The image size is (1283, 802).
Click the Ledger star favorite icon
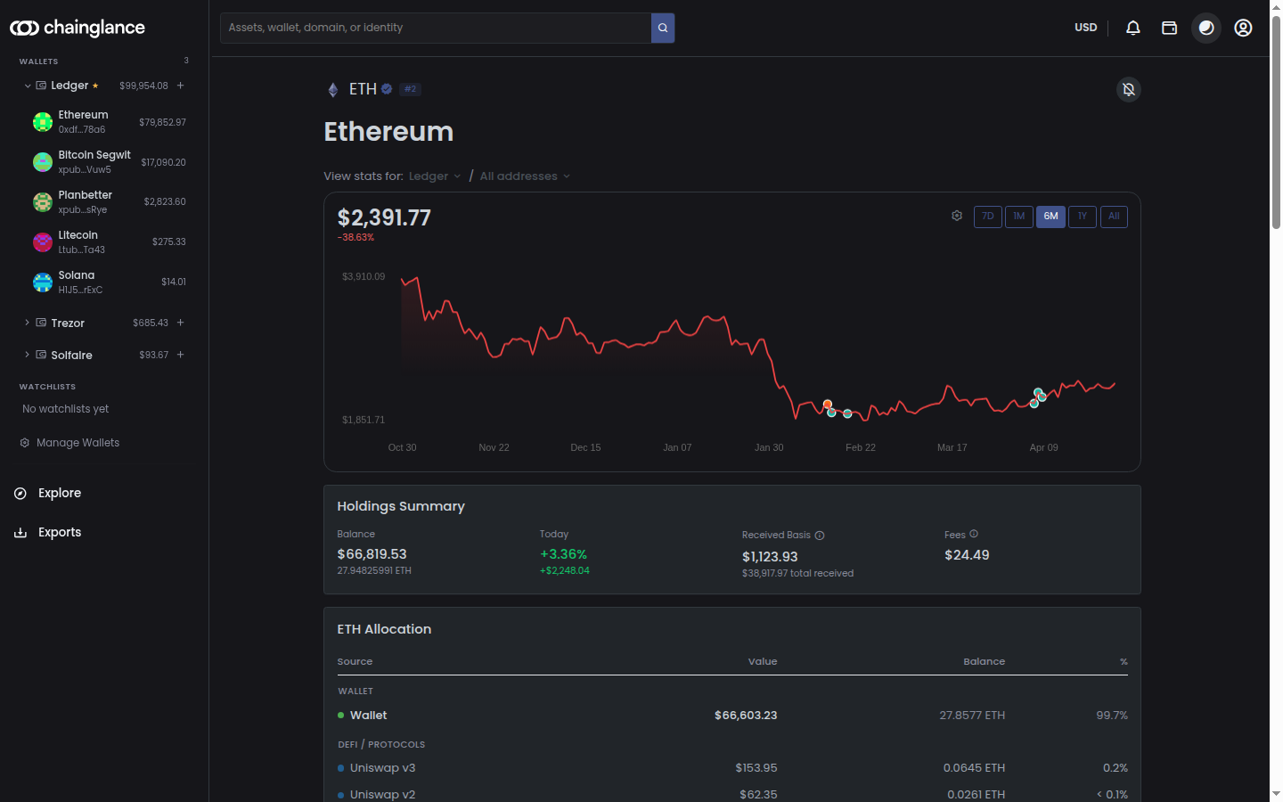pos(95,86)
